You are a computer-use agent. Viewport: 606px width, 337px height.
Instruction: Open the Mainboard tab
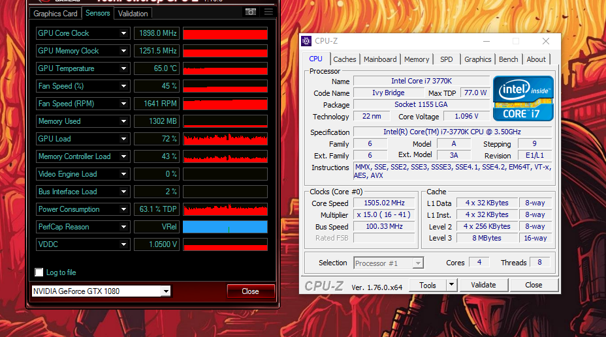(380, 59)
